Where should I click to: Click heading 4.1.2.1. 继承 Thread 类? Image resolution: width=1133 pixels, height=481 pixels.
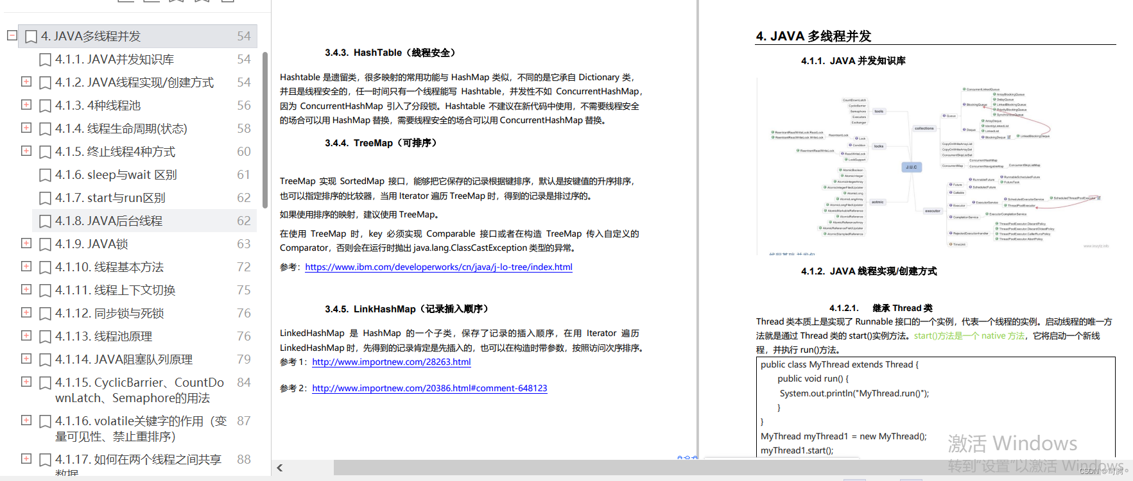[x=881, y=308]
